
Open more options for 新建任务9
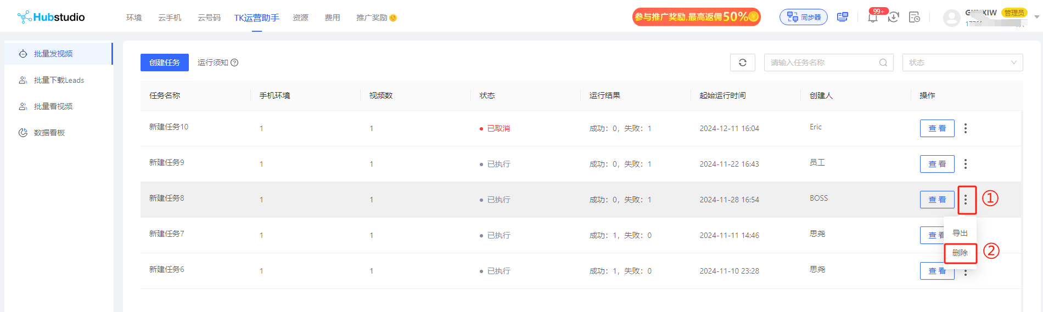(x=966, y=164)
